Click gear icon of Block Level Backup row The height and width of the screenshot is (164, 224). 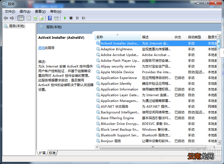[x=98, y=129]
